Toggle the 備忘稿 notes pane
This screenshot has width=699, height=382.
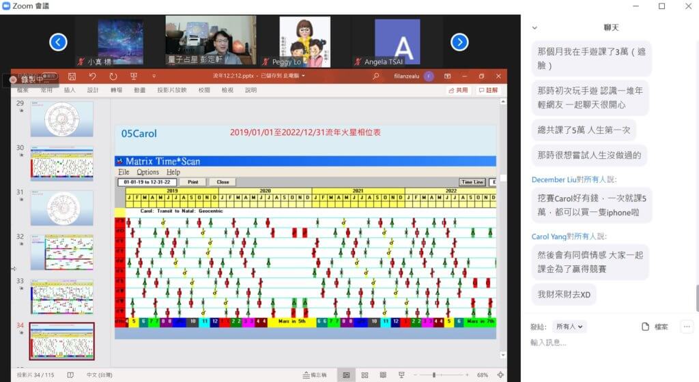click(315, 375)
